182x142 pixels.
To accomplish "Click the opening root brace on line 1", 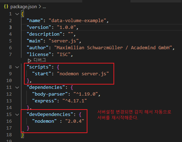I will (22, 14).
